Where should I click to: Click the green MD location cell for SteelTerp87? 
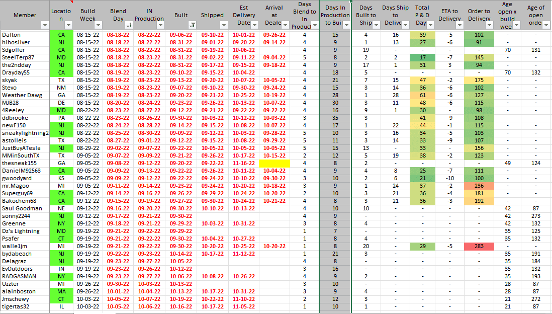click(62, 57)
